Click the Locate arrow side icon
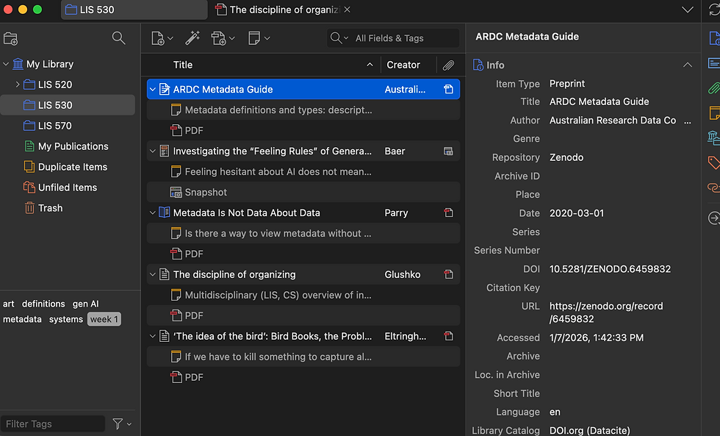 pos(714,218)
